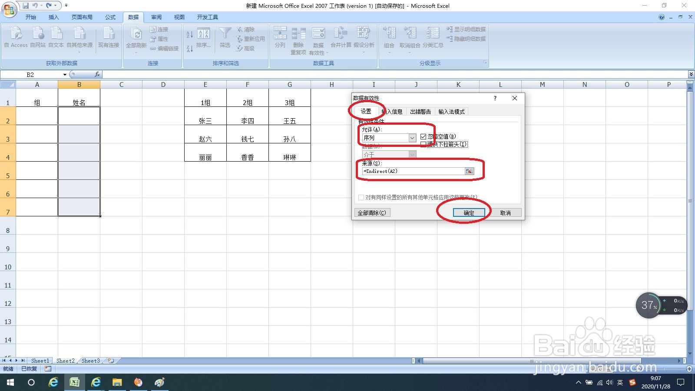The width and height of the screenshot is (695, 391).
Task: Open the 输入法模式 tab in dialog
Action: (451, 112)
